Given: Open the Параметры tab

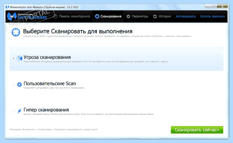Looking at the screenshot, I should [x=137, y=16].
